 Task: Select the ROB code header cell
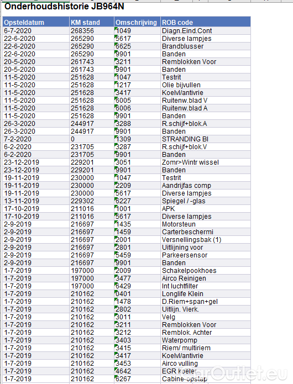206,22
